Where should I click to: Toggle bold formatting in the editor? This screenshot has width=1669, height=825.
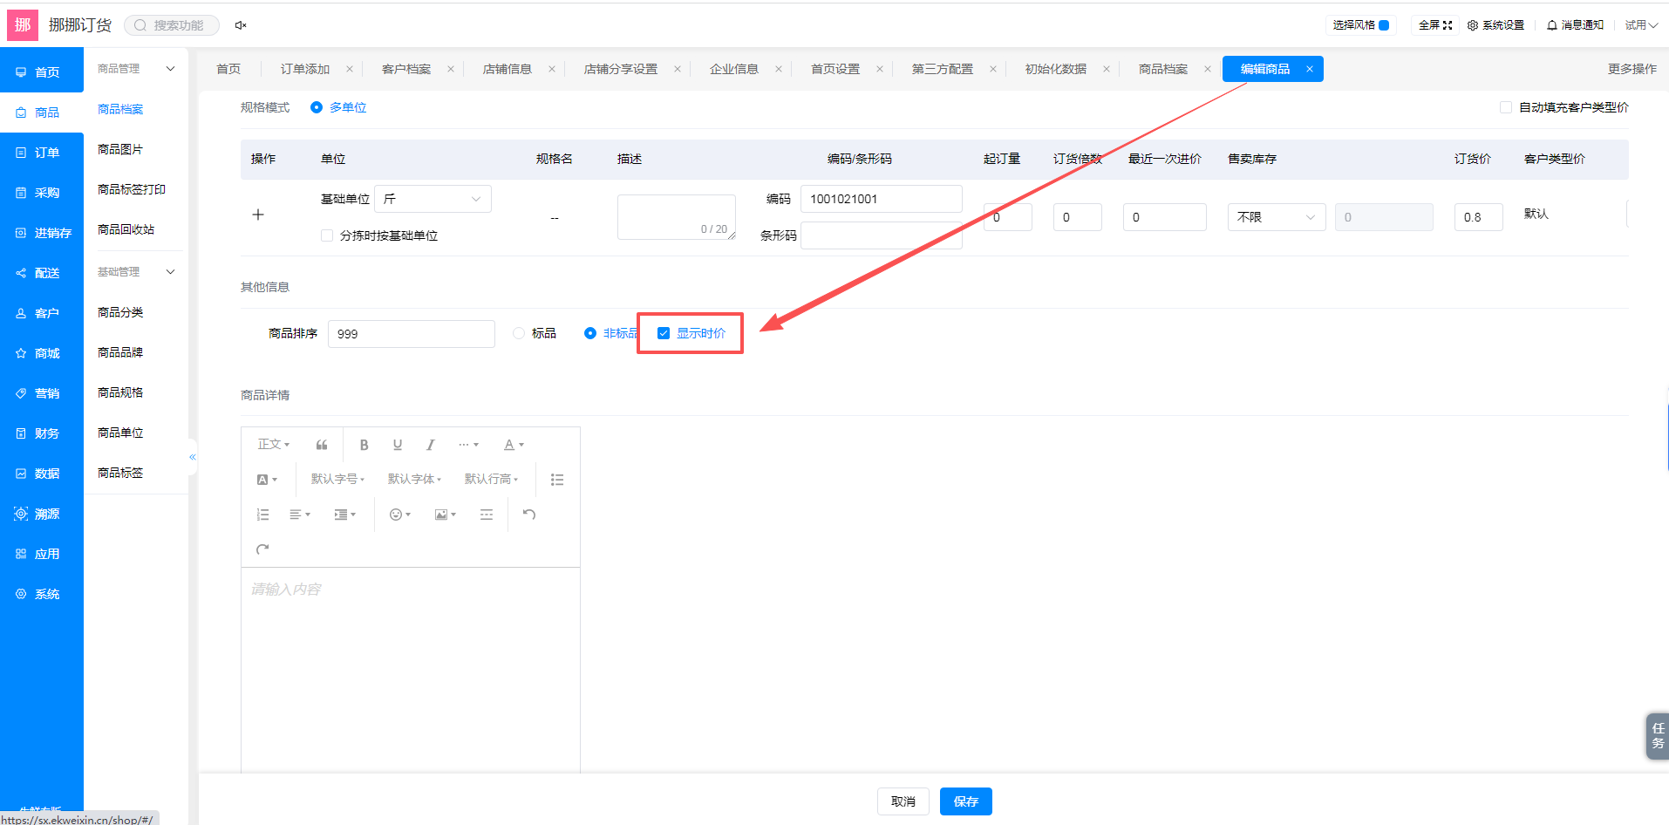tap(364, 445)
